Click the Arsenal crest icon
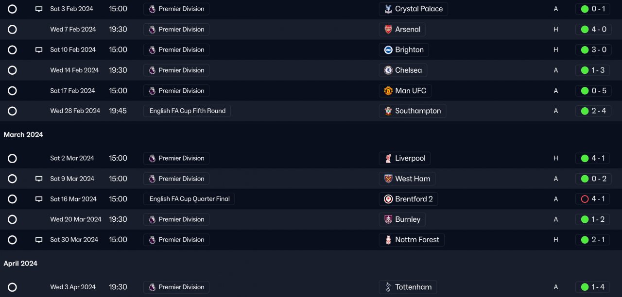Viewport: 622px width, 297px height. tap(388, 30)
